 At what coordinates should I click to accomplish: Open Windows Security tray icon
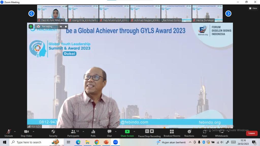[x=208, y=142]
